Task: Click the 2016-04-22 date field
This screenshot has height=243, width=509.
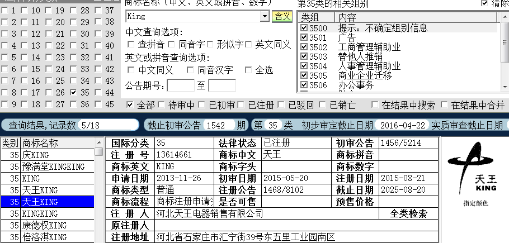Action: click(x=403, y=125)
